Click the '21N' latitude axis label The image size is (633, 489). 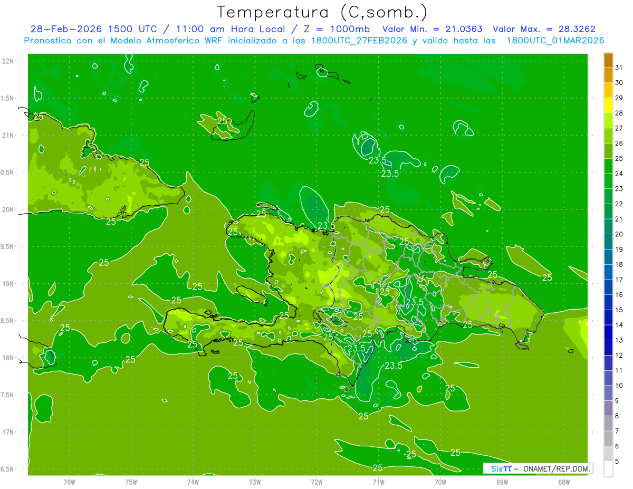[x=9, y=135]
